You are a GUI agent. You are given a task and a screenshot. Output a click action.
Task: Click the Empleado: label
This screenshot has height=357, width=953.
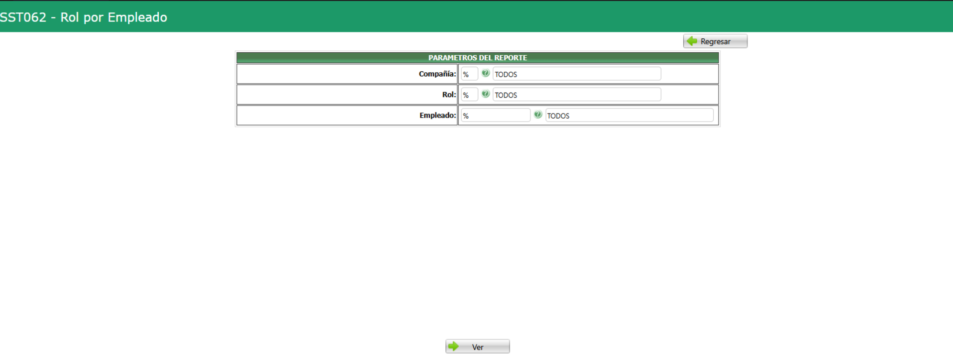pyautogui.click(x=437, y=116)
